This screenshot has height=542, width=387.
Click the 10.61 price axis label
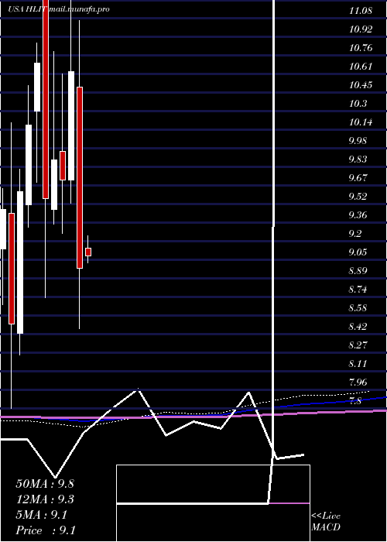[361, 67]
